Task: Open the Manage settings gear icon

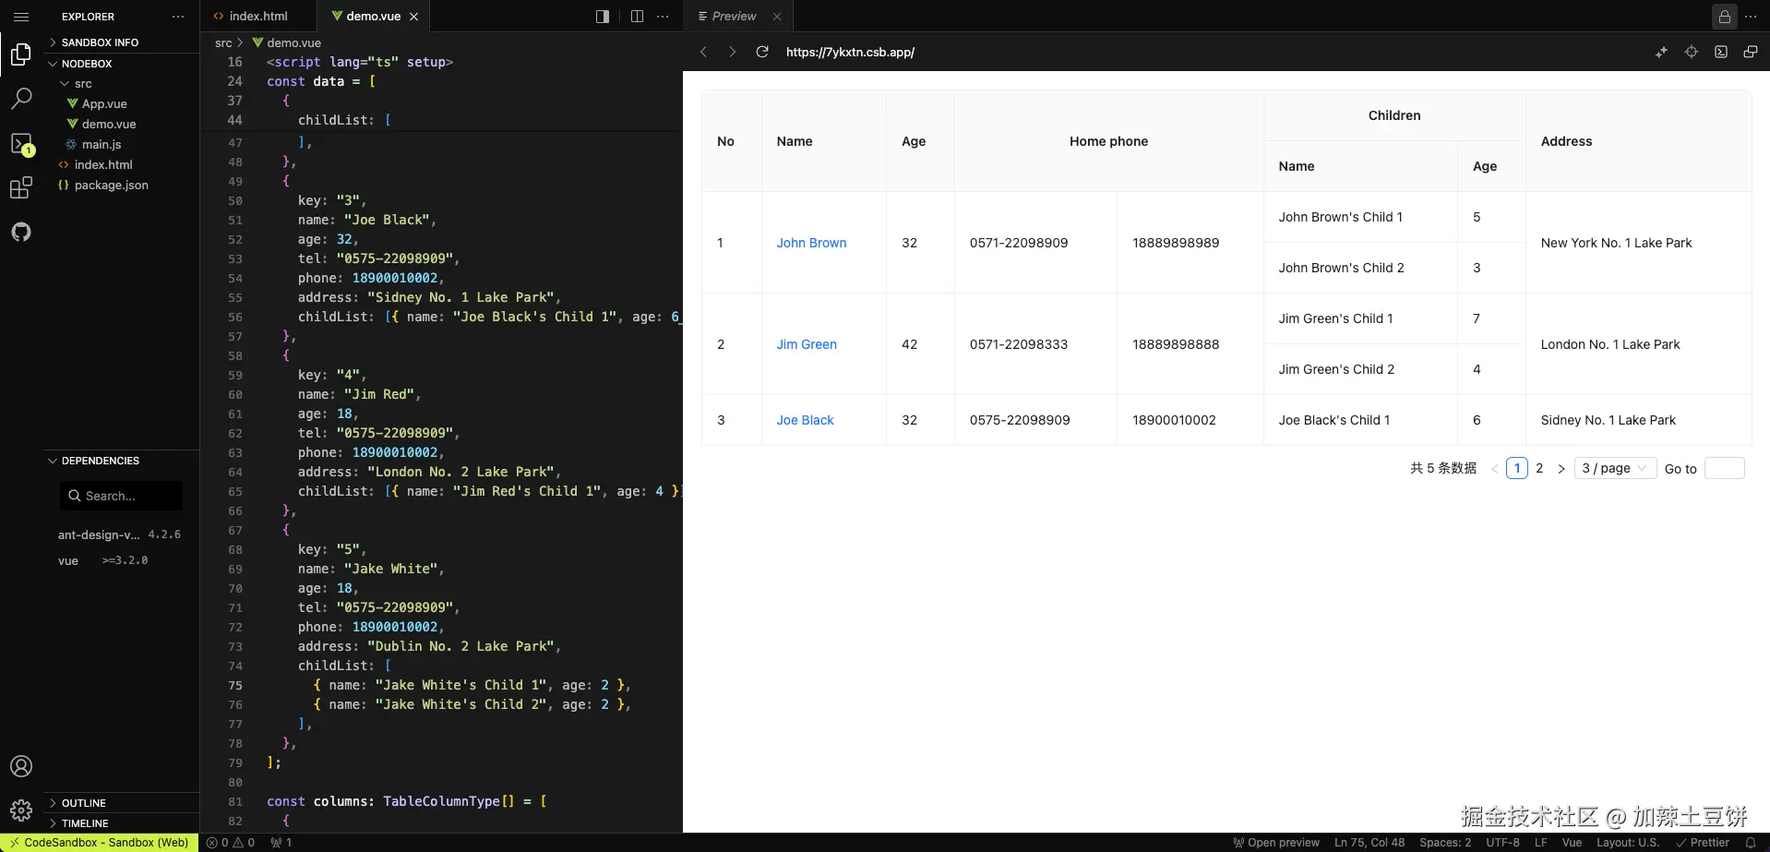Action: (21, 810)
